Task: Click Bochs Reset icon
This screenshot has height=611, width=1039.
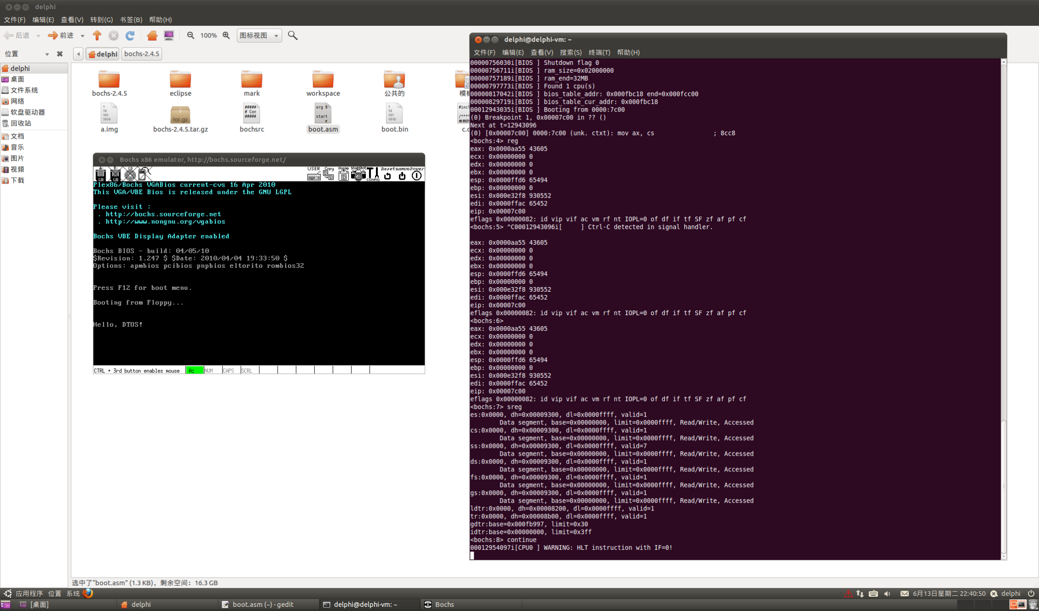Action: (x=387, y=175)
